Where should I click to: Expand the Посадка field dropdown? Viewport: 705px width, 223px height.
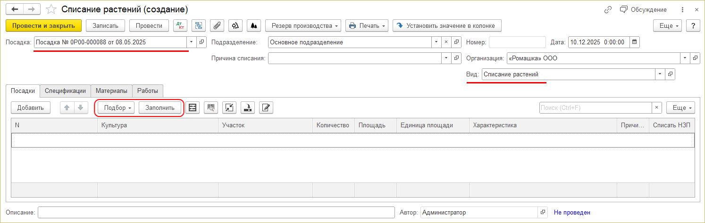tap(192, 42)
